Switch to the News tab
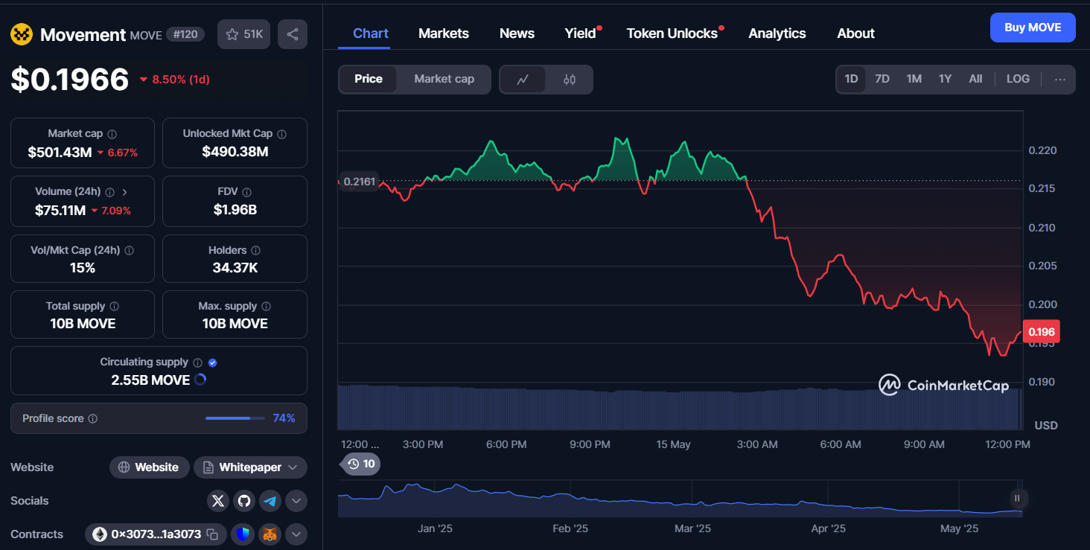 517,33
